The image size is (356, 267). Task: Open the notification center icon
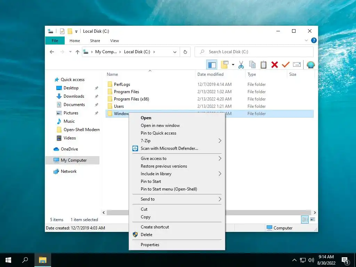coord(345,261)
